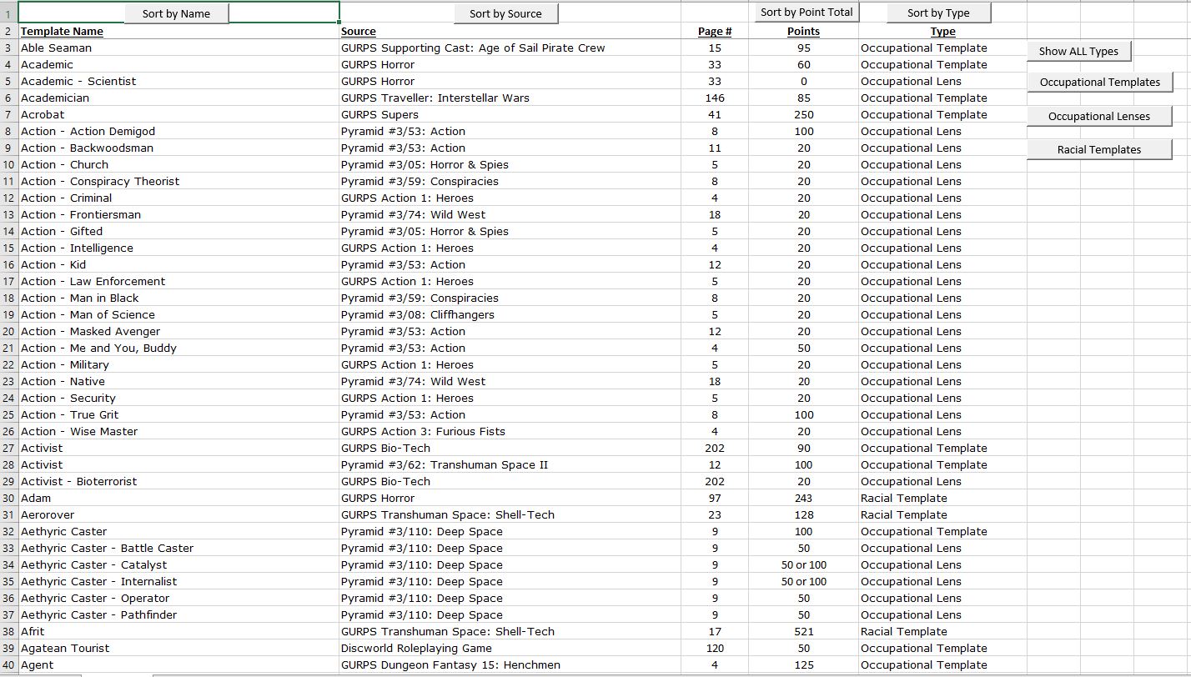Show ALL Types using the filter button
This screenshot has width=1191, height=677.
pos(1078,51)
